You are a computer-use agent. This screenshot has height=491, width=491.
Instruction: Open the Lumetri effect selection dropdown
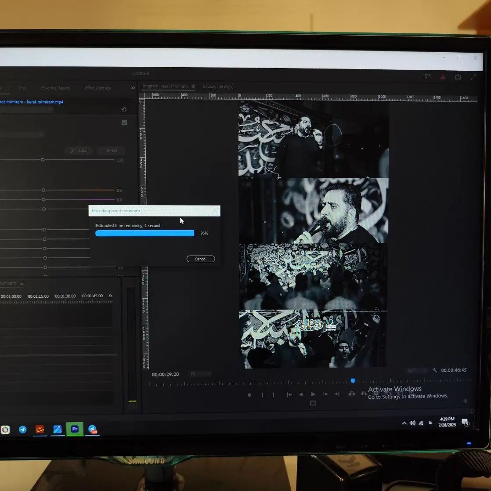click(x=26, y=109)
